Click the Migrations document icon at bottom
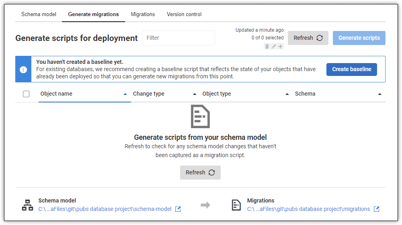402x225 pixels. click(236, 205)
